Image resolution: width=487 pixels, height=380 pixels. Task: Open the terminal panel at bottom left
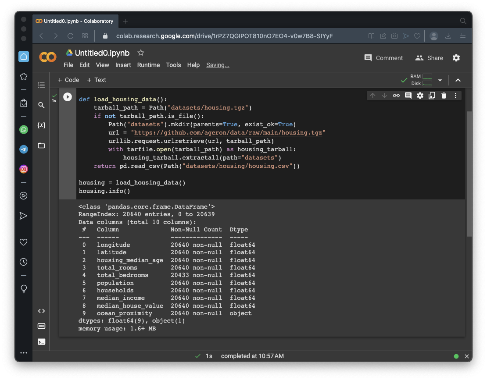coord(41,342)
